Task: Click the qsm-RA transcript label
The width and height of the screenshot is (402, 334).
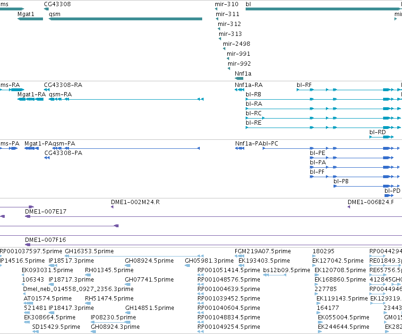Action: [60, 94]
